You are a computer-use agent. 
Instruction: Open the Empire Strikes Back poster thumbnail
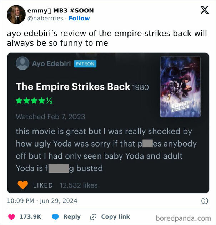pyautogui.click(x=180, y=87)
